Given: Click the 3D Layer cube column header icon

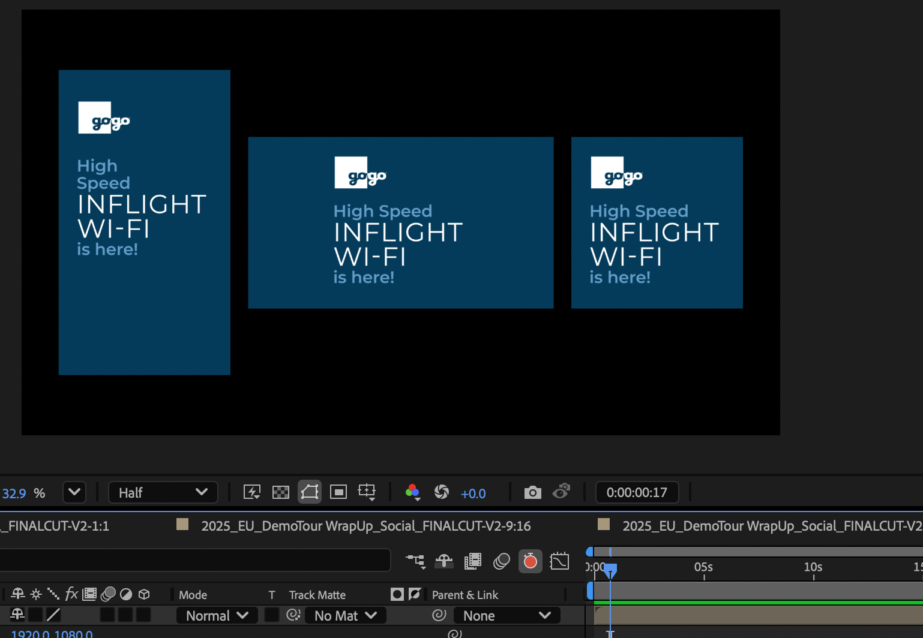Looking at the screenshot, I should [x=144, y=594].
